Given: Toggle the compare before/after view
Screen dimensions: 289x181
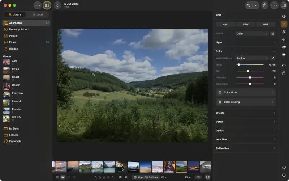Looking at the screenshot, I should point(198,177).
